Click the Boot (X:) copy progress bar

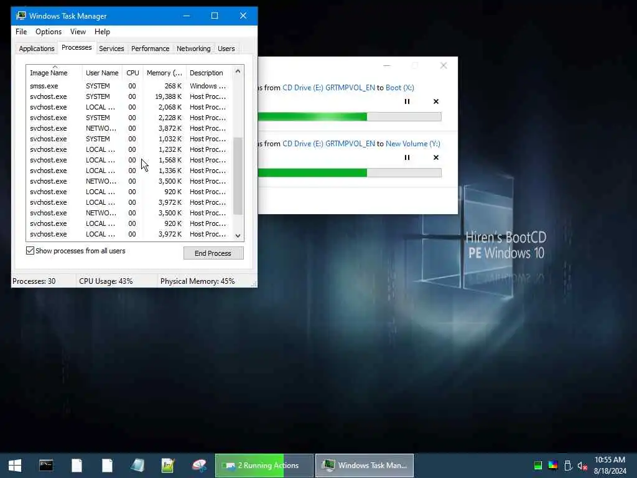350,117
